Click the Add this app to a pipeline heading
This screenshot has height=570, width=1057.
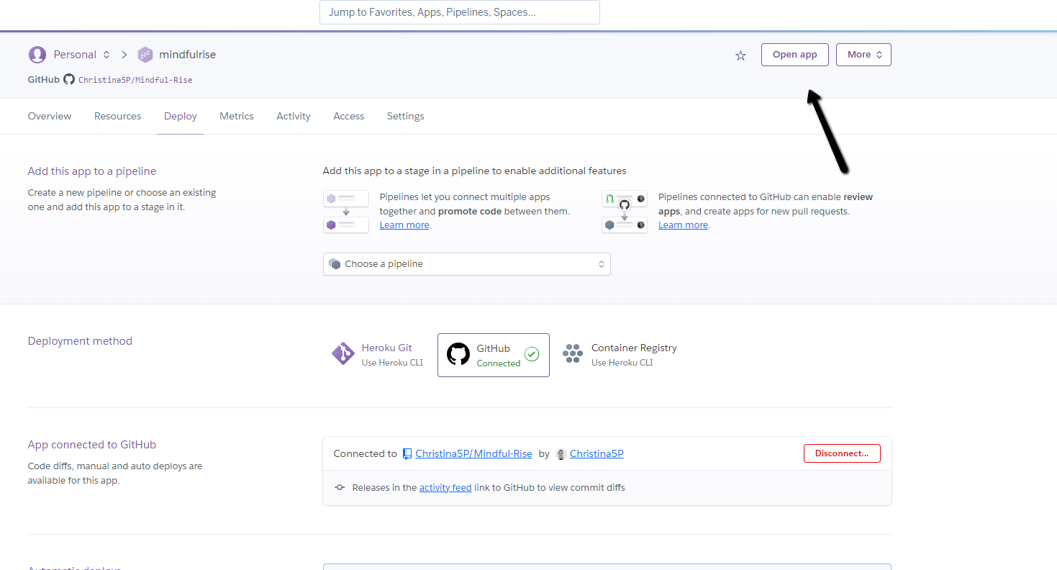coord(92,171)
